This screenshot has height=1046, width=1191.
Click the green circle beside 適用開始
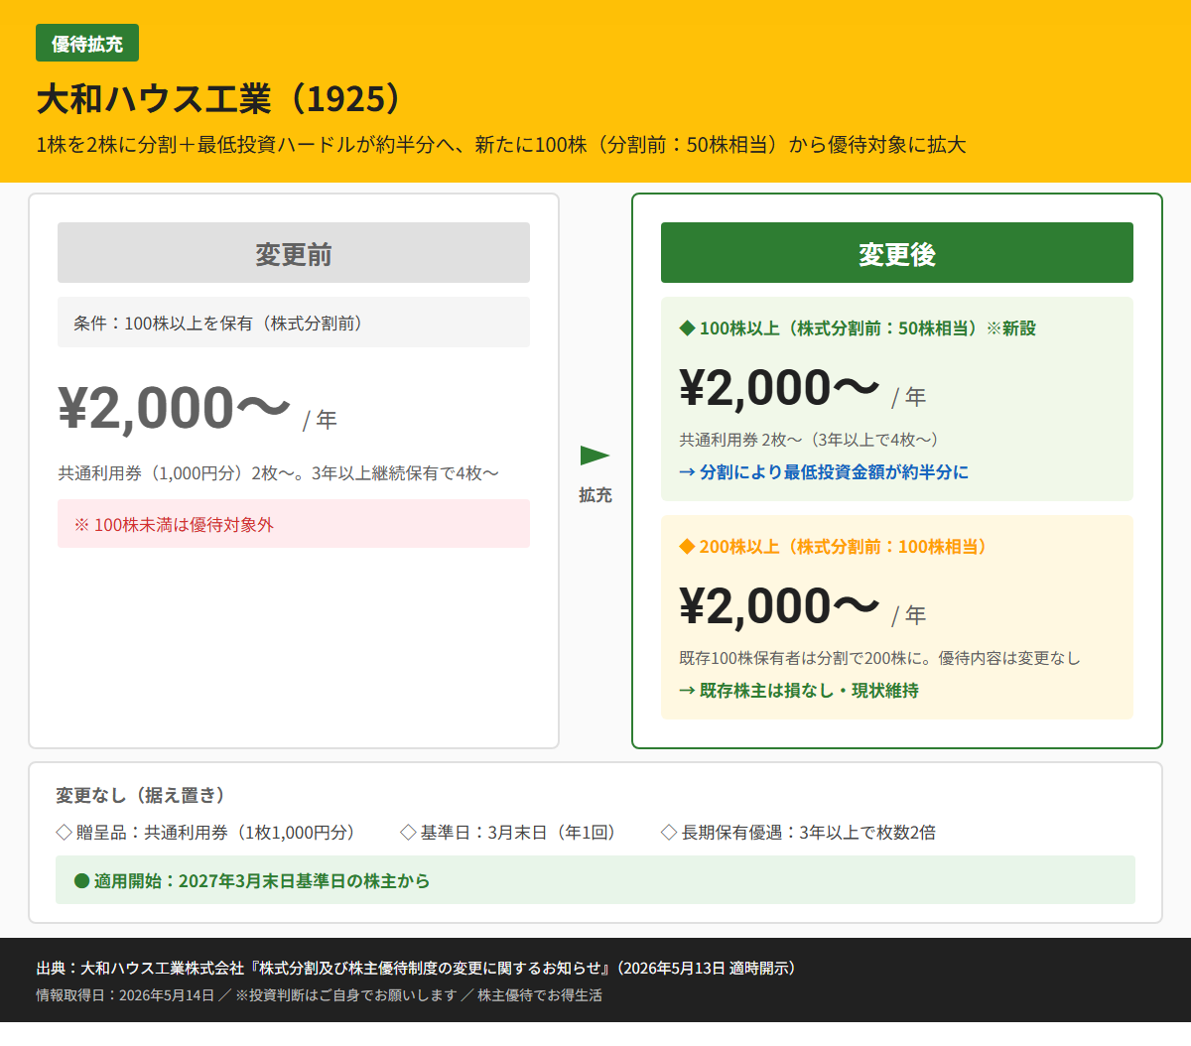82,881
